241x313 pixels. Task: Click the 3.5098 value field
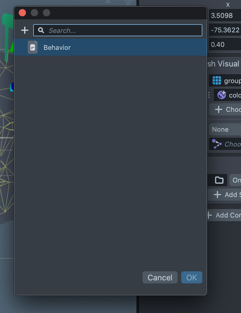pyautogui.click(x=225, y=15)
